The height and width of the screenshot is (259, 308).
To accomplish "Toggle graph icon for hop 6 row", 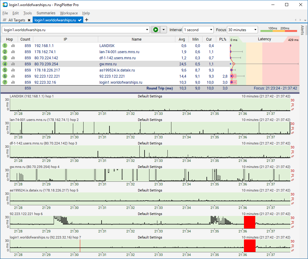I will pyautogui.click(x=13, y=76).
